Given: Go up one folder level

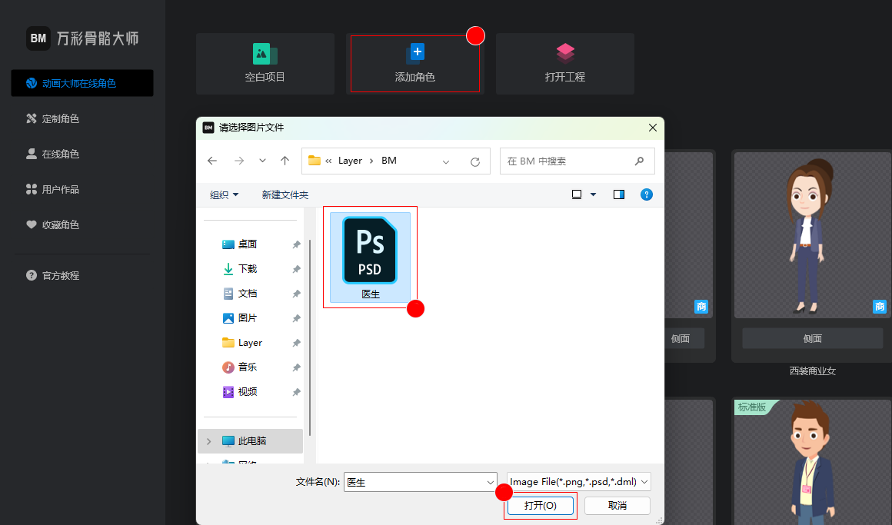Looking at the screenshot, I should click(285, 161).
